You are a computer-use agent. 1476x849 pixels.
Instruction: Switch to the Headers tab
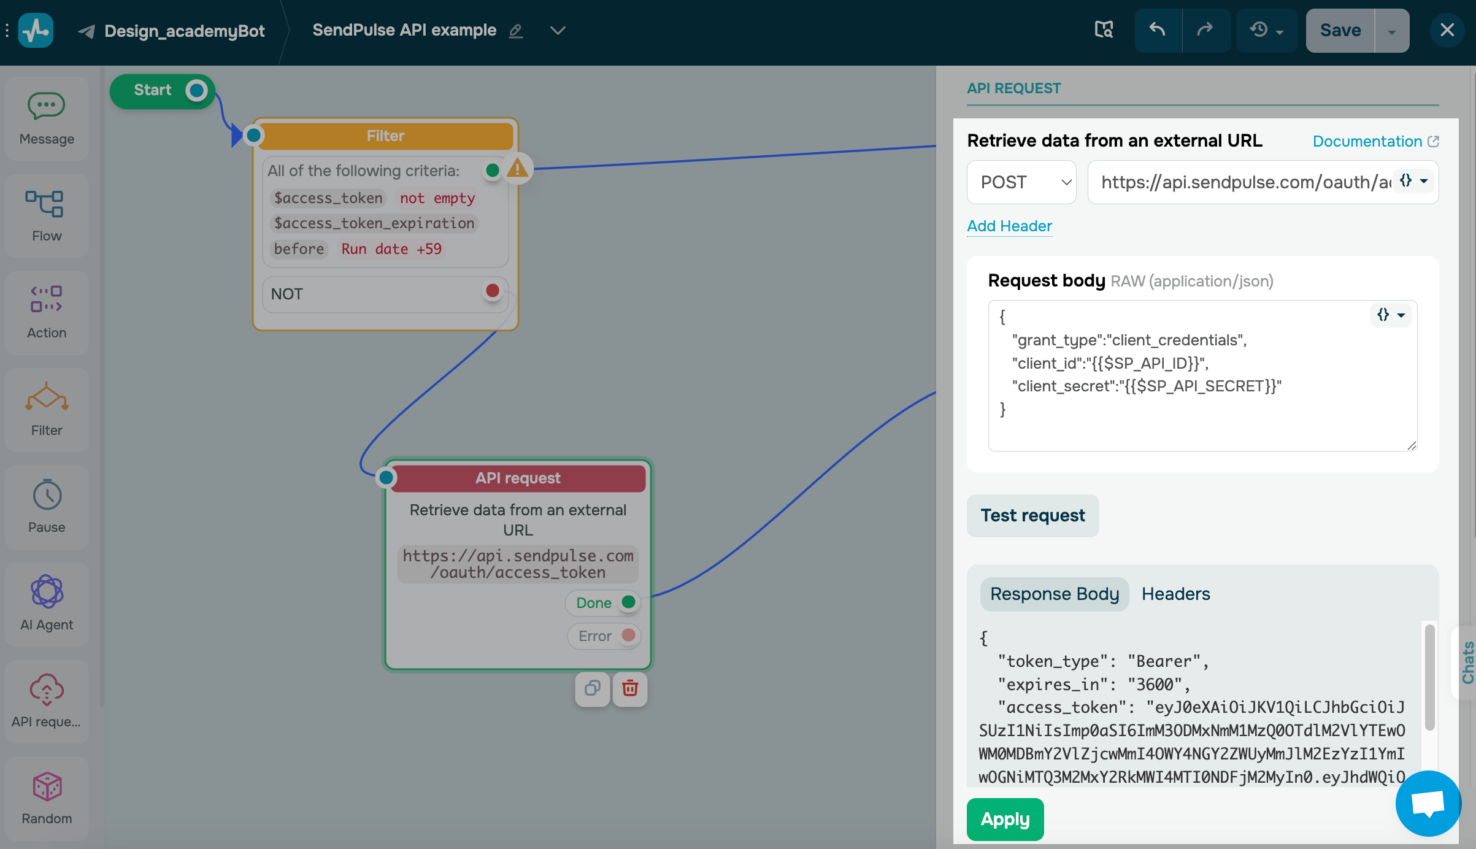(x=1175, y=594)
